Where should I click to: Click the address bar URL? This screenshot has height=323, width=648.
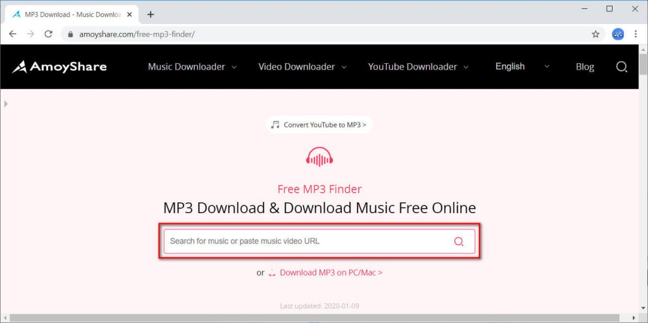(137, 34)
